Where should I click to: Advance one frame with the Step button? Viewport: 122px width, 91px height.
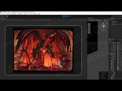click(69, 16)
